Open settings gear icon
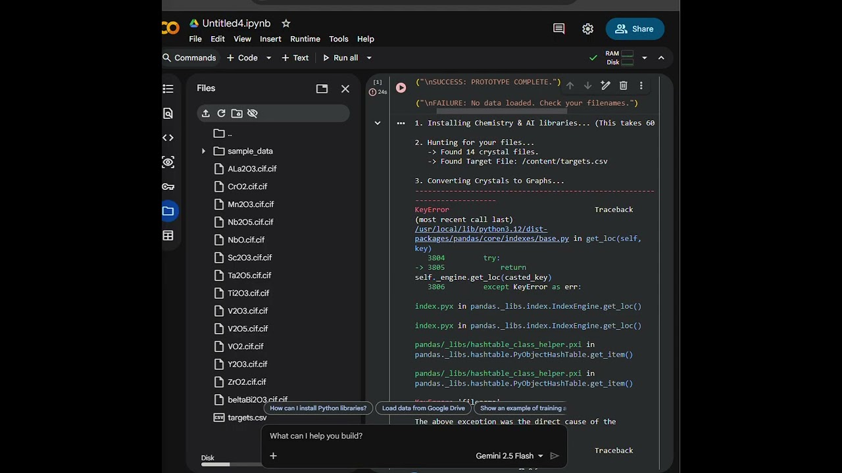The image size is (842, 473). (x=588, y=29)
